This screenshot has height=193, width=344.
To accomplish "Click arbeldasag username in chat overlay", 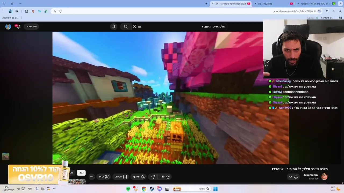I will tap(283, 81).
